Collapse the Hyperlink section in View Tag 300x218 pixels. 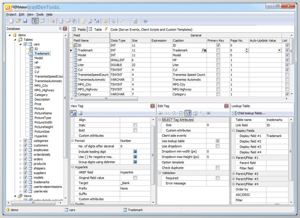[x=72, y=167]
